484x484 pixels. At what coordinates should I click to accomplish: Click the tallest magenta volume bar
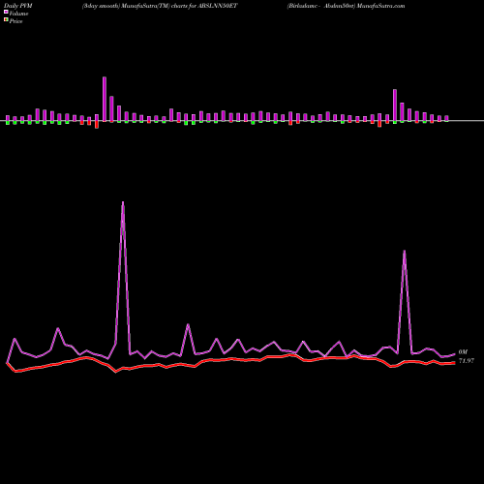[x=105, y=99]
